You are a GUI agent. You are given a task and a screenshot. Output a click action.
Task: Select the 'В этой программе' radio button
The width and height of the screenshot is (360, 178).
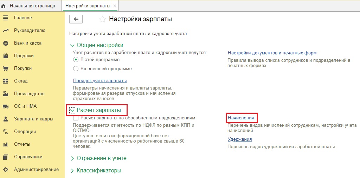(76, 60)
